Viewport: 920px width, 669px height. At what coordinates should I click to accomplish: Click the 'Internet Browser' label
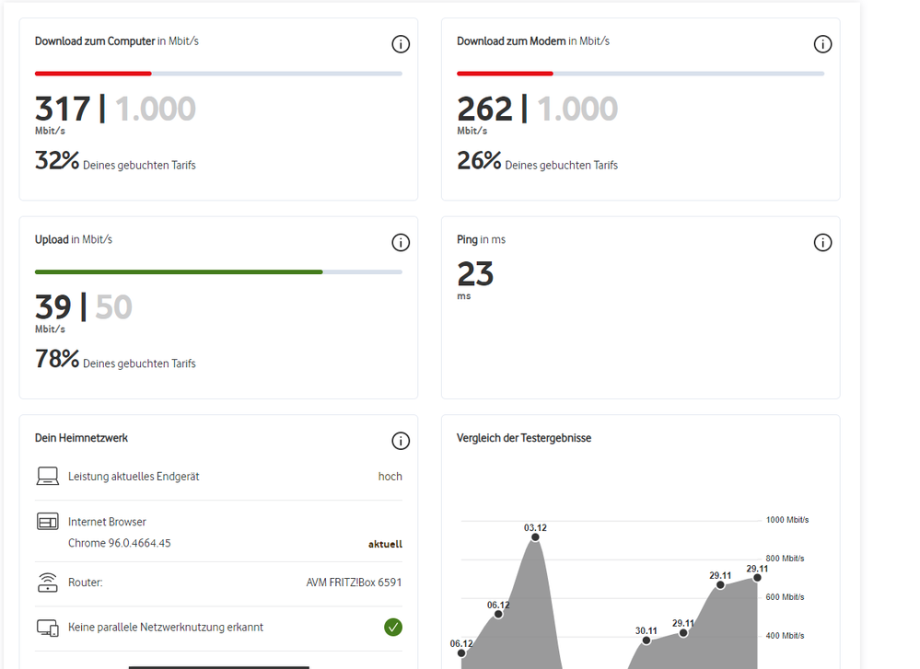pos(107,522)
